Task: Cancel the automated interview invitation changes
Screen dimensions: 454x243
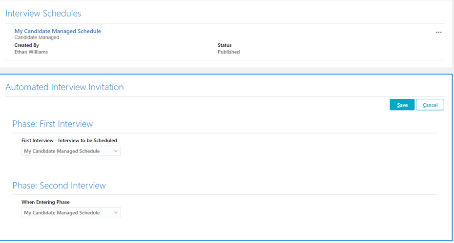Action: [430, 105]
